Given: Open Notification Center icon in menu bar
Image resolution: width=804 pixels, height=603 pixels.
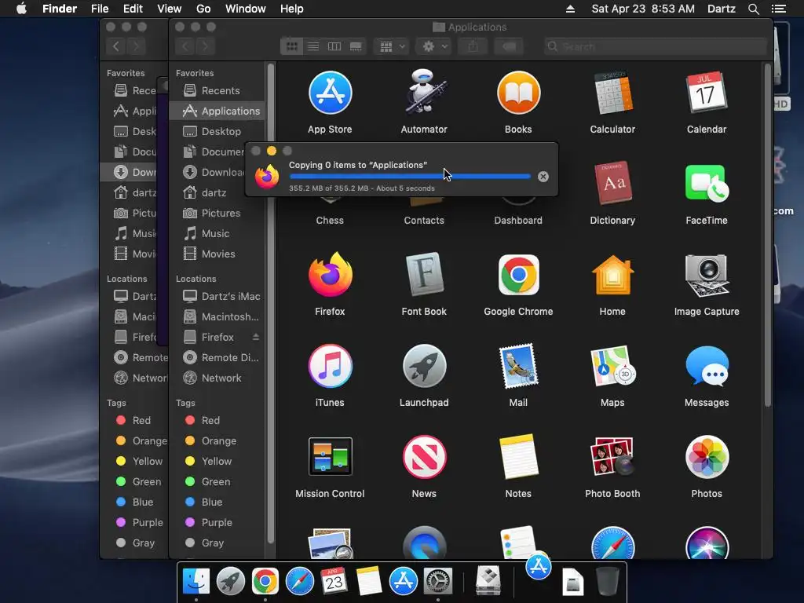Looking at the screenshot, I should click(x=779, y=9).
